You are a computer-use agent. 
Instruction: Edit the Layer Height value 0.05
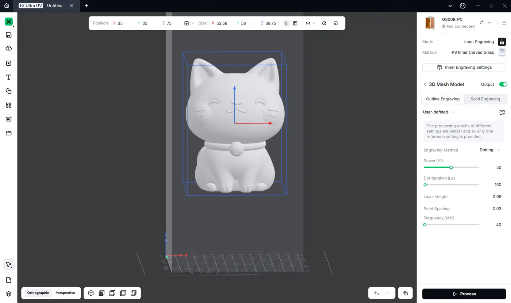pyautogui.click(x=497, y=197)
